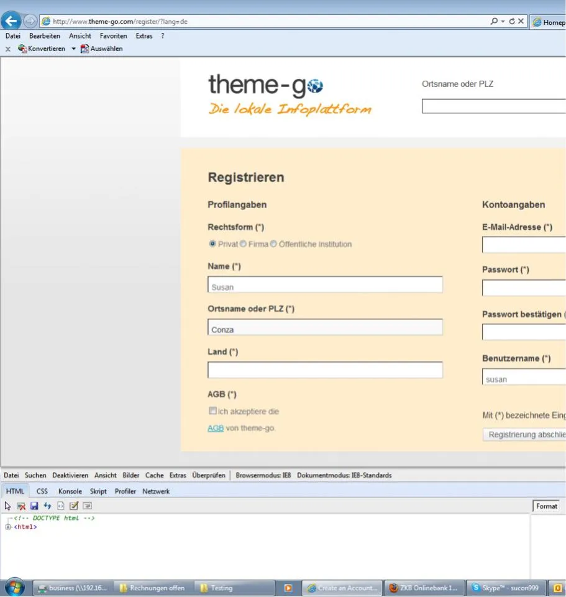Click the Format tab in right pane
The image size is (566, 597).
pyautogui.click(x=546, y=506)
